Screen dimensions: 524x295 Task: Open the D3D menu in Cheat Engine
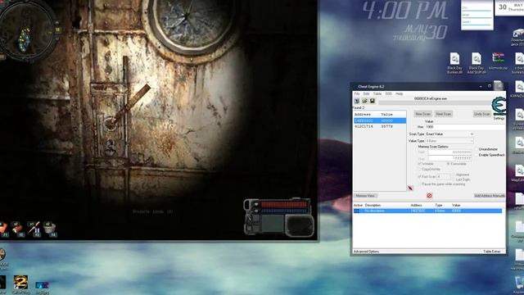pyautogui.click(x=388, y=94)
